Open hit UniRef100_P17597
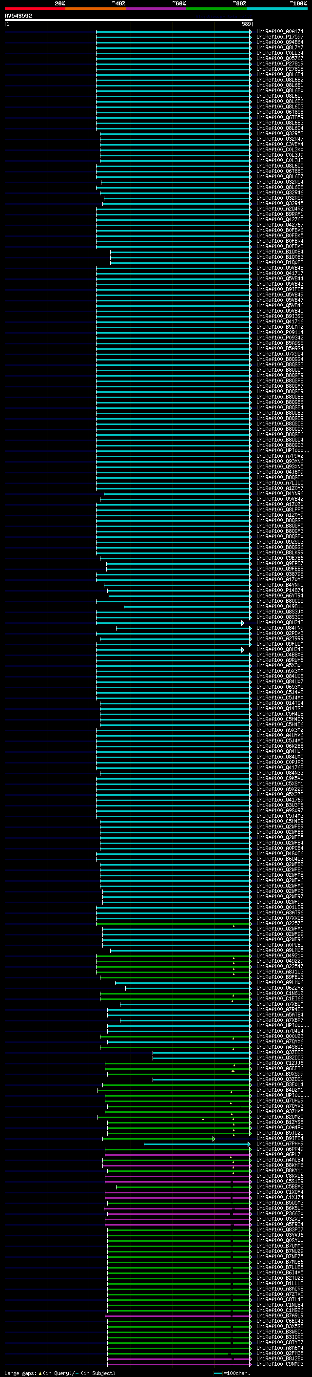Screen dimensions: 312x1377 click(x=279, y=37)
